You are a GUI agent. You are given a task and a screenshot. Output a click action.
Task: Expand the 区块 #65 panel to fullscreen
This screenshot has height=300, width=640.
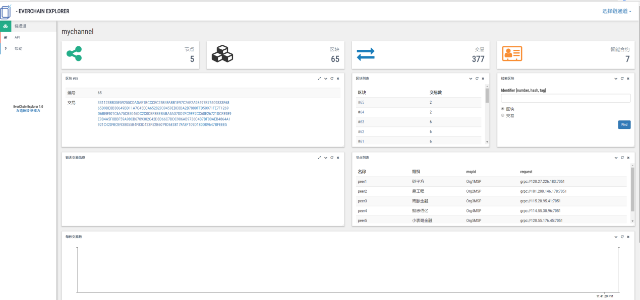[x=319, y=79]
